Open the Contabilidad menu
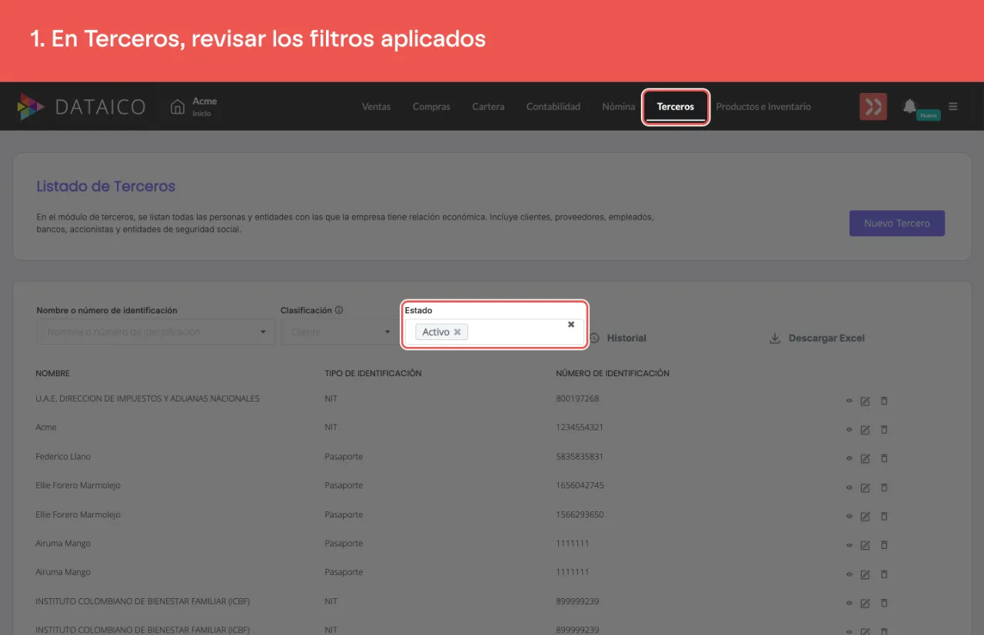Image resolution: width=984 pixels, height=635 pixels. click(x=553, y=107)
